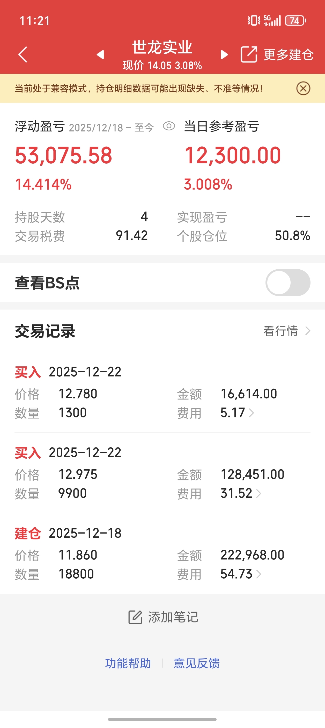The height and width of the screenshot is (728, 325).
Task: Go to next stock with right triangle
Action: pyautogui.click(x=224, y=54)
